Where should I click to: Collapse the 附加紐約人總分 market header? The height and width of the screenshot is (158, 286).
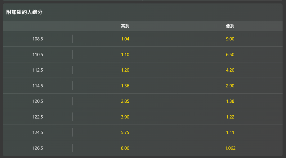pyautogui.click(x=24, y=12)
